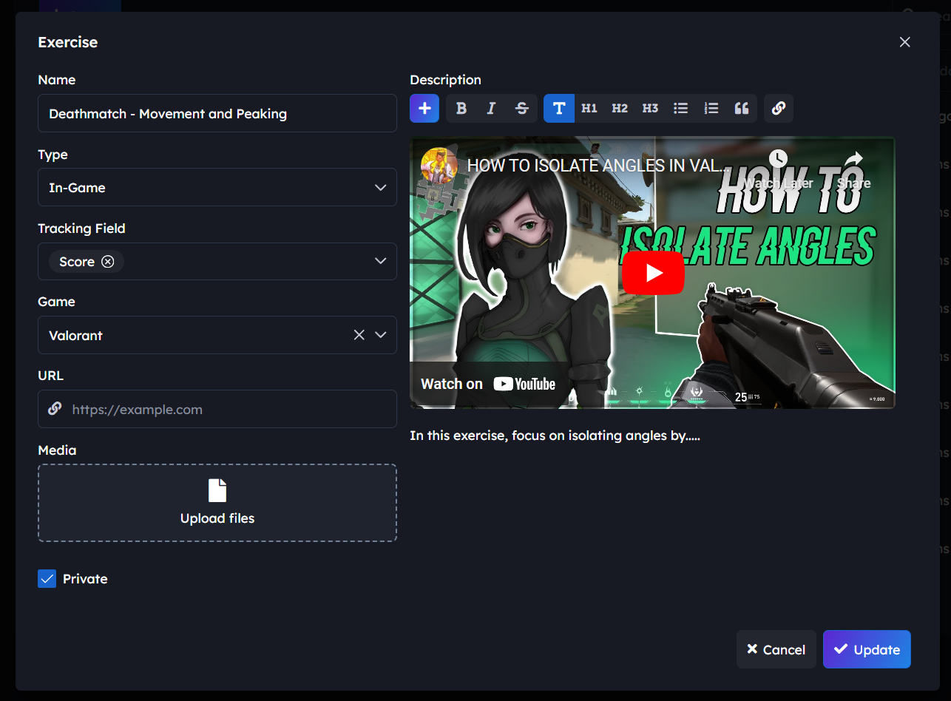Clear the Valorant game selection

[359, 335]
